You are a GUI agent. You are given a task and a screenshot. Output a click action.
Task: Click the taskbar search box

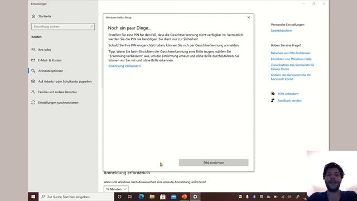(x=76, y=197)
